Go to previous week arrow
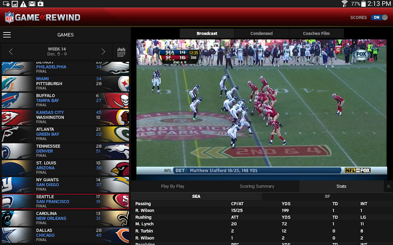 pyautogui.click(x=10, y=52)
